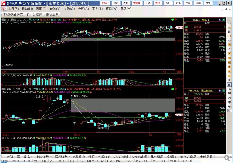Switch to the TWS多品种交 tab
Screen dimensions: 233x163
tap(13, 14)
